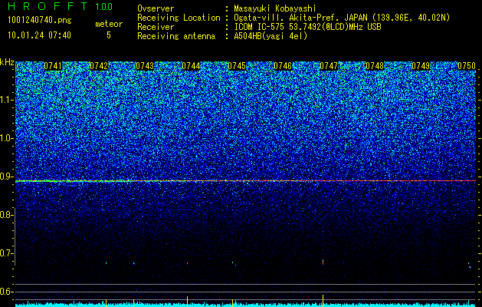Screen dimensions: 482x307
Task: Click the 0741 time label
Action: coord(53,66)
